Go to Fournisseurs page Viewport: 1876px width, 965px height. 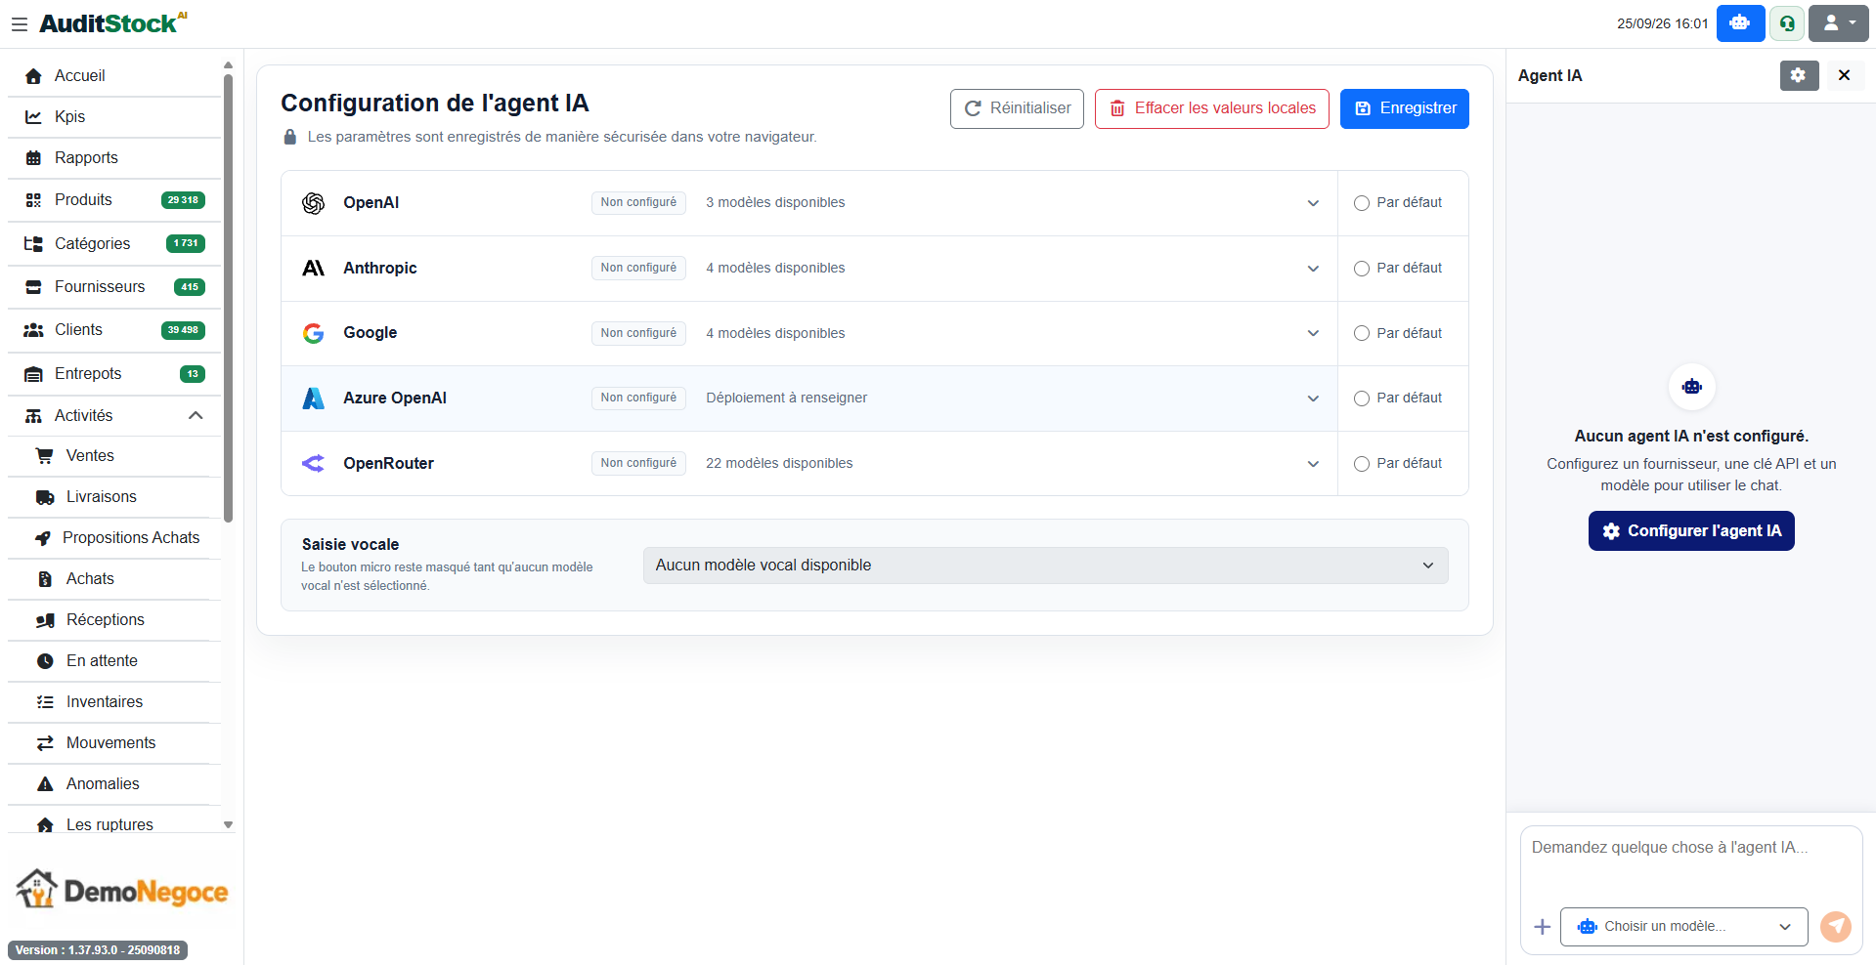[x=114, y=287]
